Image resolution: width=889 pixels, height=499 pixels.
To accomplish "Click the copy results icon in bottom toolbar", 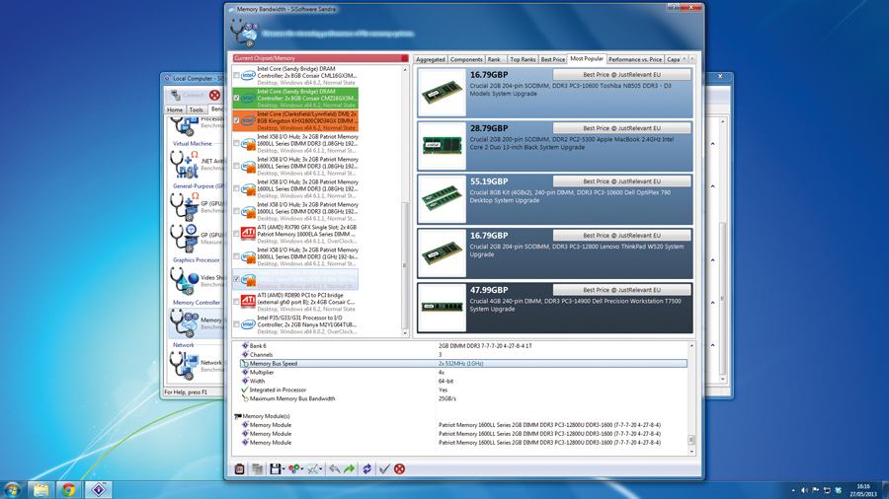I will pyautogui.click(x=257, y=469).
